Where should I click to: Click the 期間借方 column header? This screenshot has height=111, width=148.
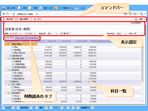pyautogui.click(x=59, y=41)
